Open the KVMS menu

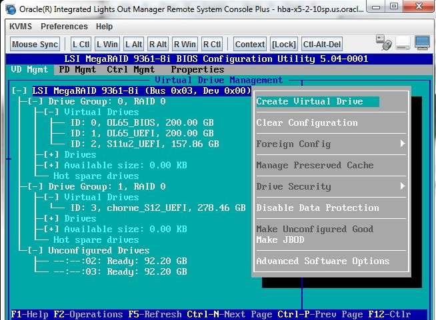(21, 27)
